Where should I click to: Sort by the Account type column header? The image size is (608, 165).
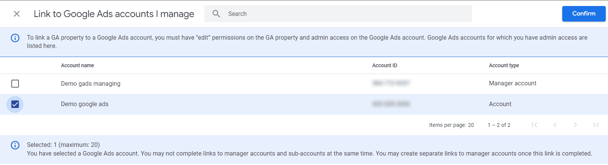[x=504, y=65]
